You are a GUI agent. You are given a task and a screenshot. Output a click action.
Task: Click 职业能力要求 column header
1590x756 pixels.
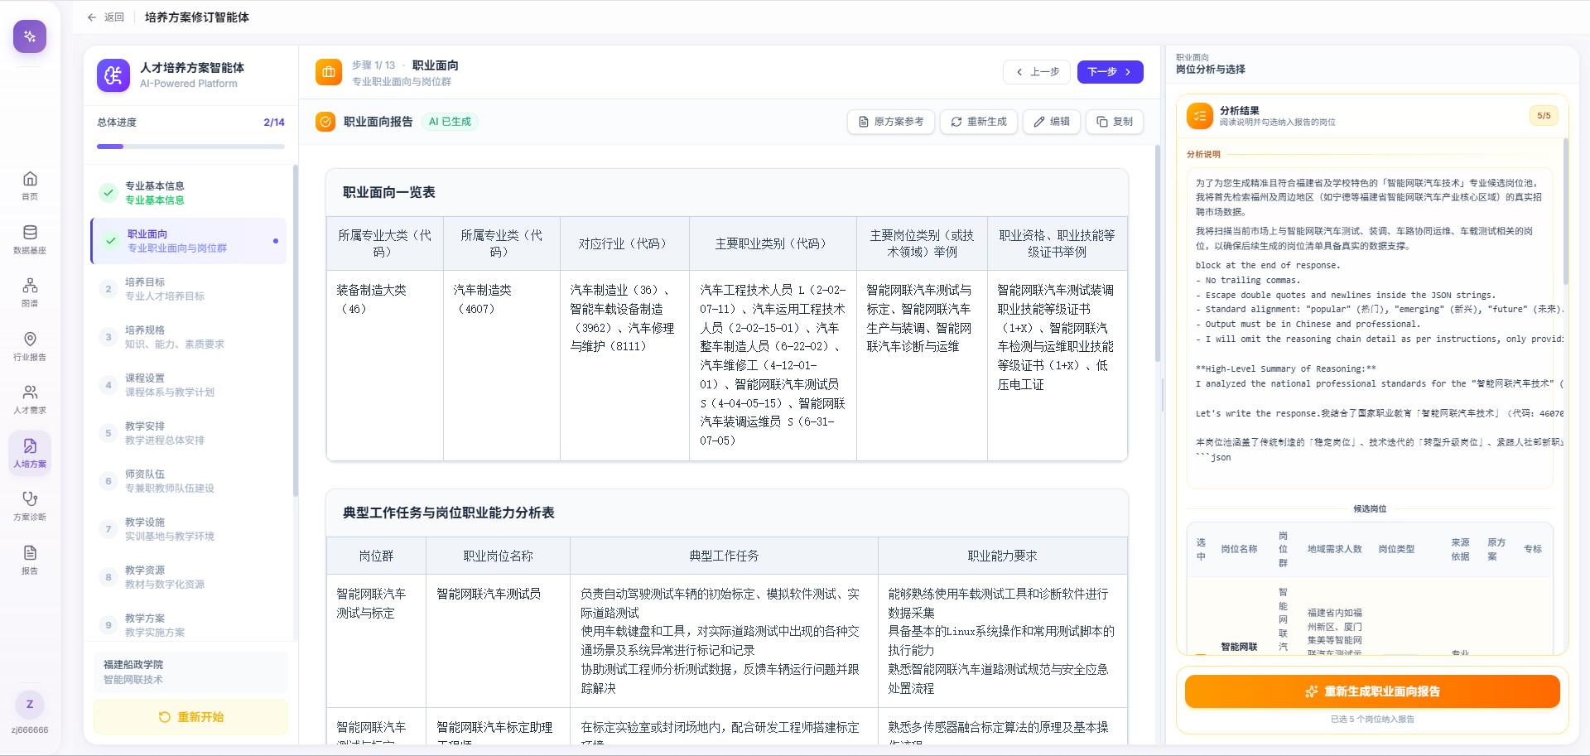[x=1002, y=556]
